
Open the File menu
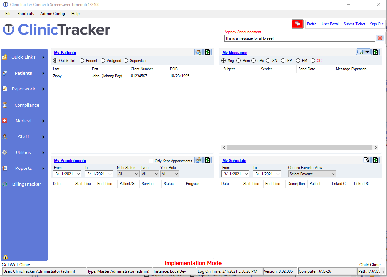point(8,14)
